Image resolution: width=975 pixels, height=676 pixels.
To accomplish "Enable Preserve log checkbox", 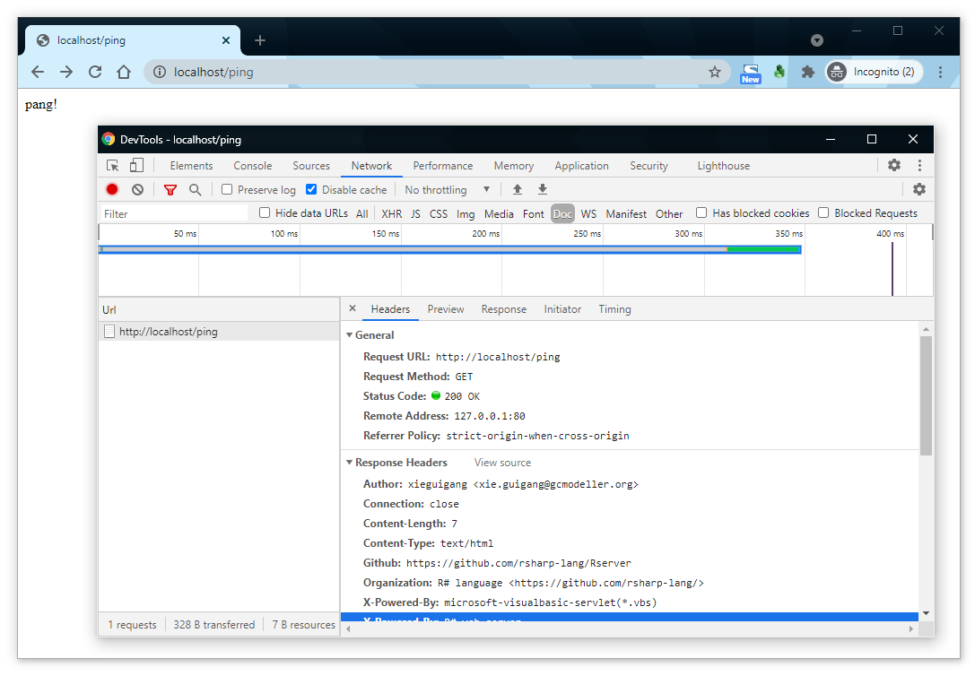I will point(227,189).
